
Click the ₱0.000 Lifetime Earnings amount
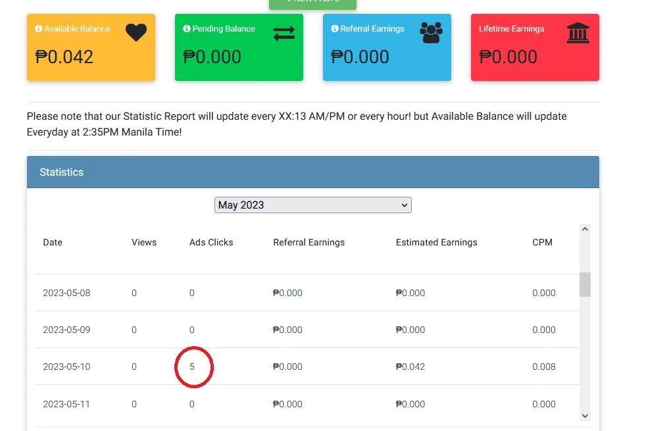[x=508, y=57]
